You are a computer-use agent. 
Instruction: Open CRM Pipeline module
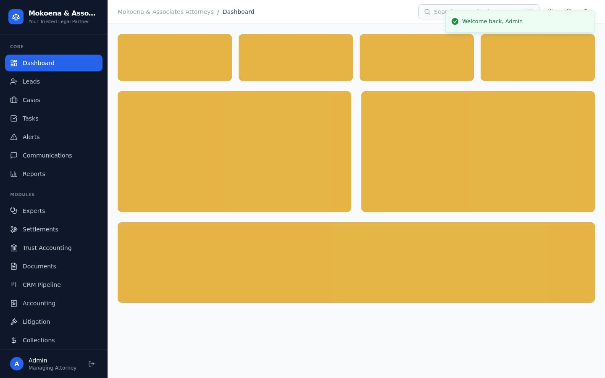coord(54,285)
